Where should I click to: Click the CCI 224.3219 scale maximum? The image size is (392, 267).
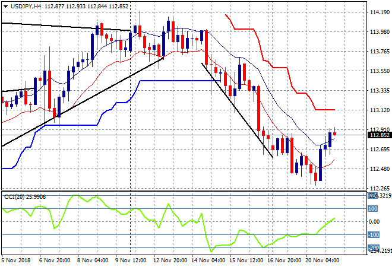point(380,196)
